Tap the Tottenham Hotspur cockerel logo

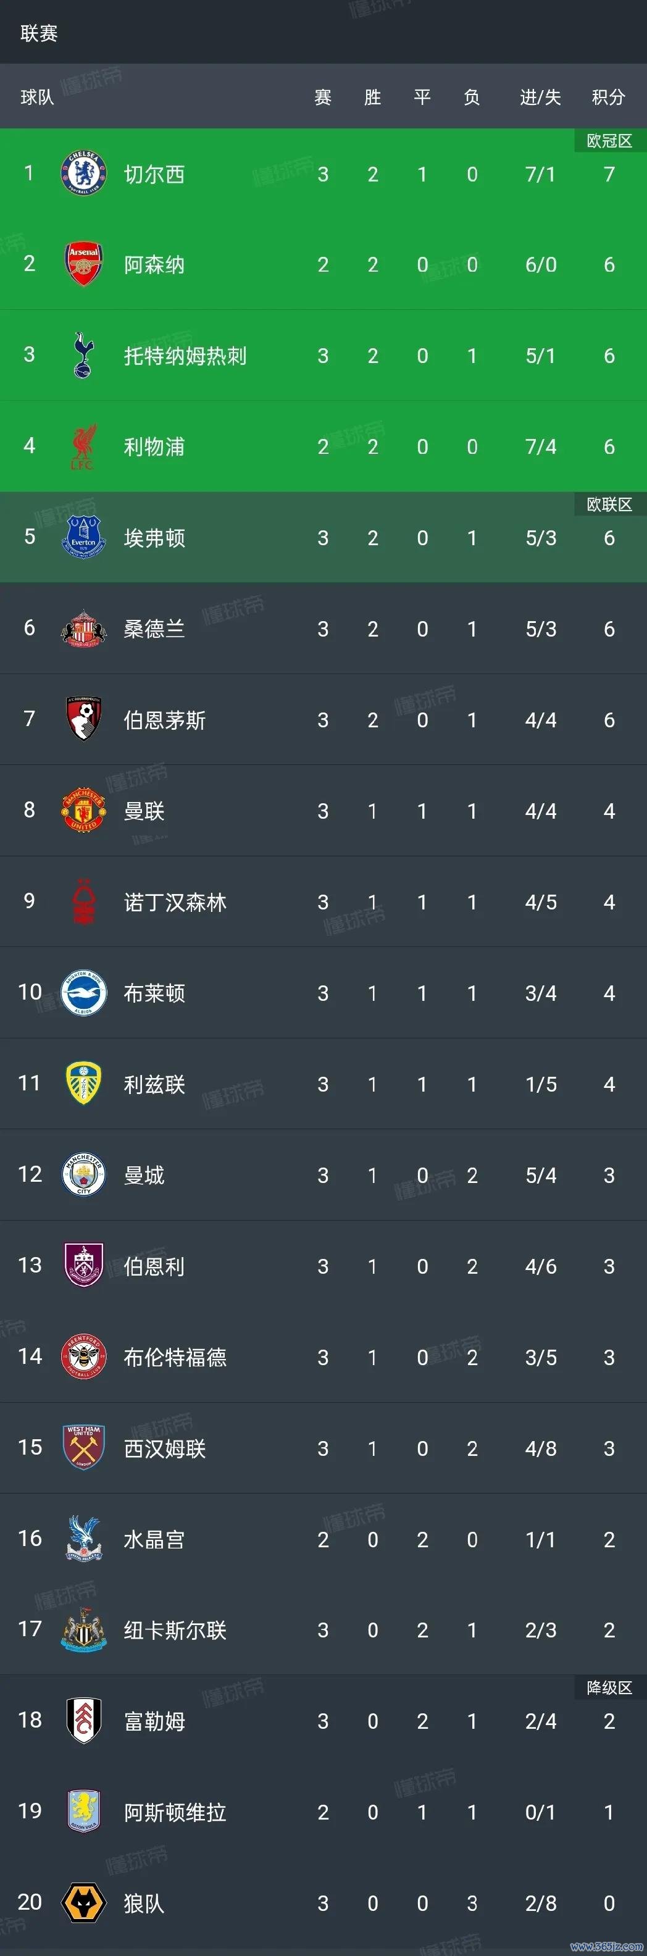tap(83, 356)
